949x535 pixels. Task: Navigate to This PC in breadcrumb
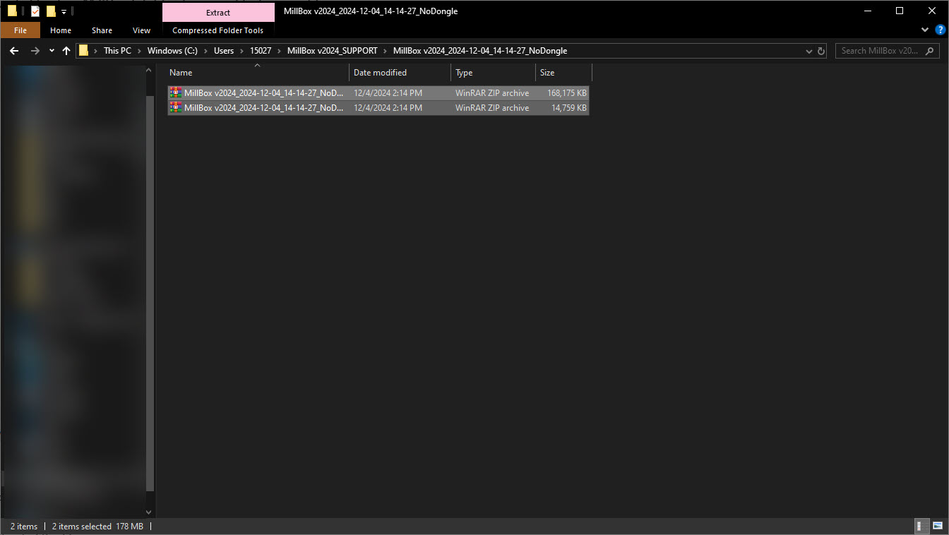pos(117,51)
